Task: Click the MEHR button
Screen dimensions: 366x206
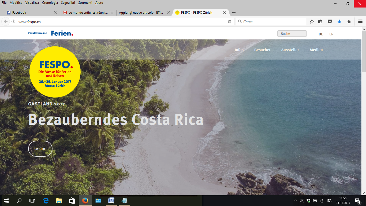Action: pyautogui.click(x=40, y=149)
